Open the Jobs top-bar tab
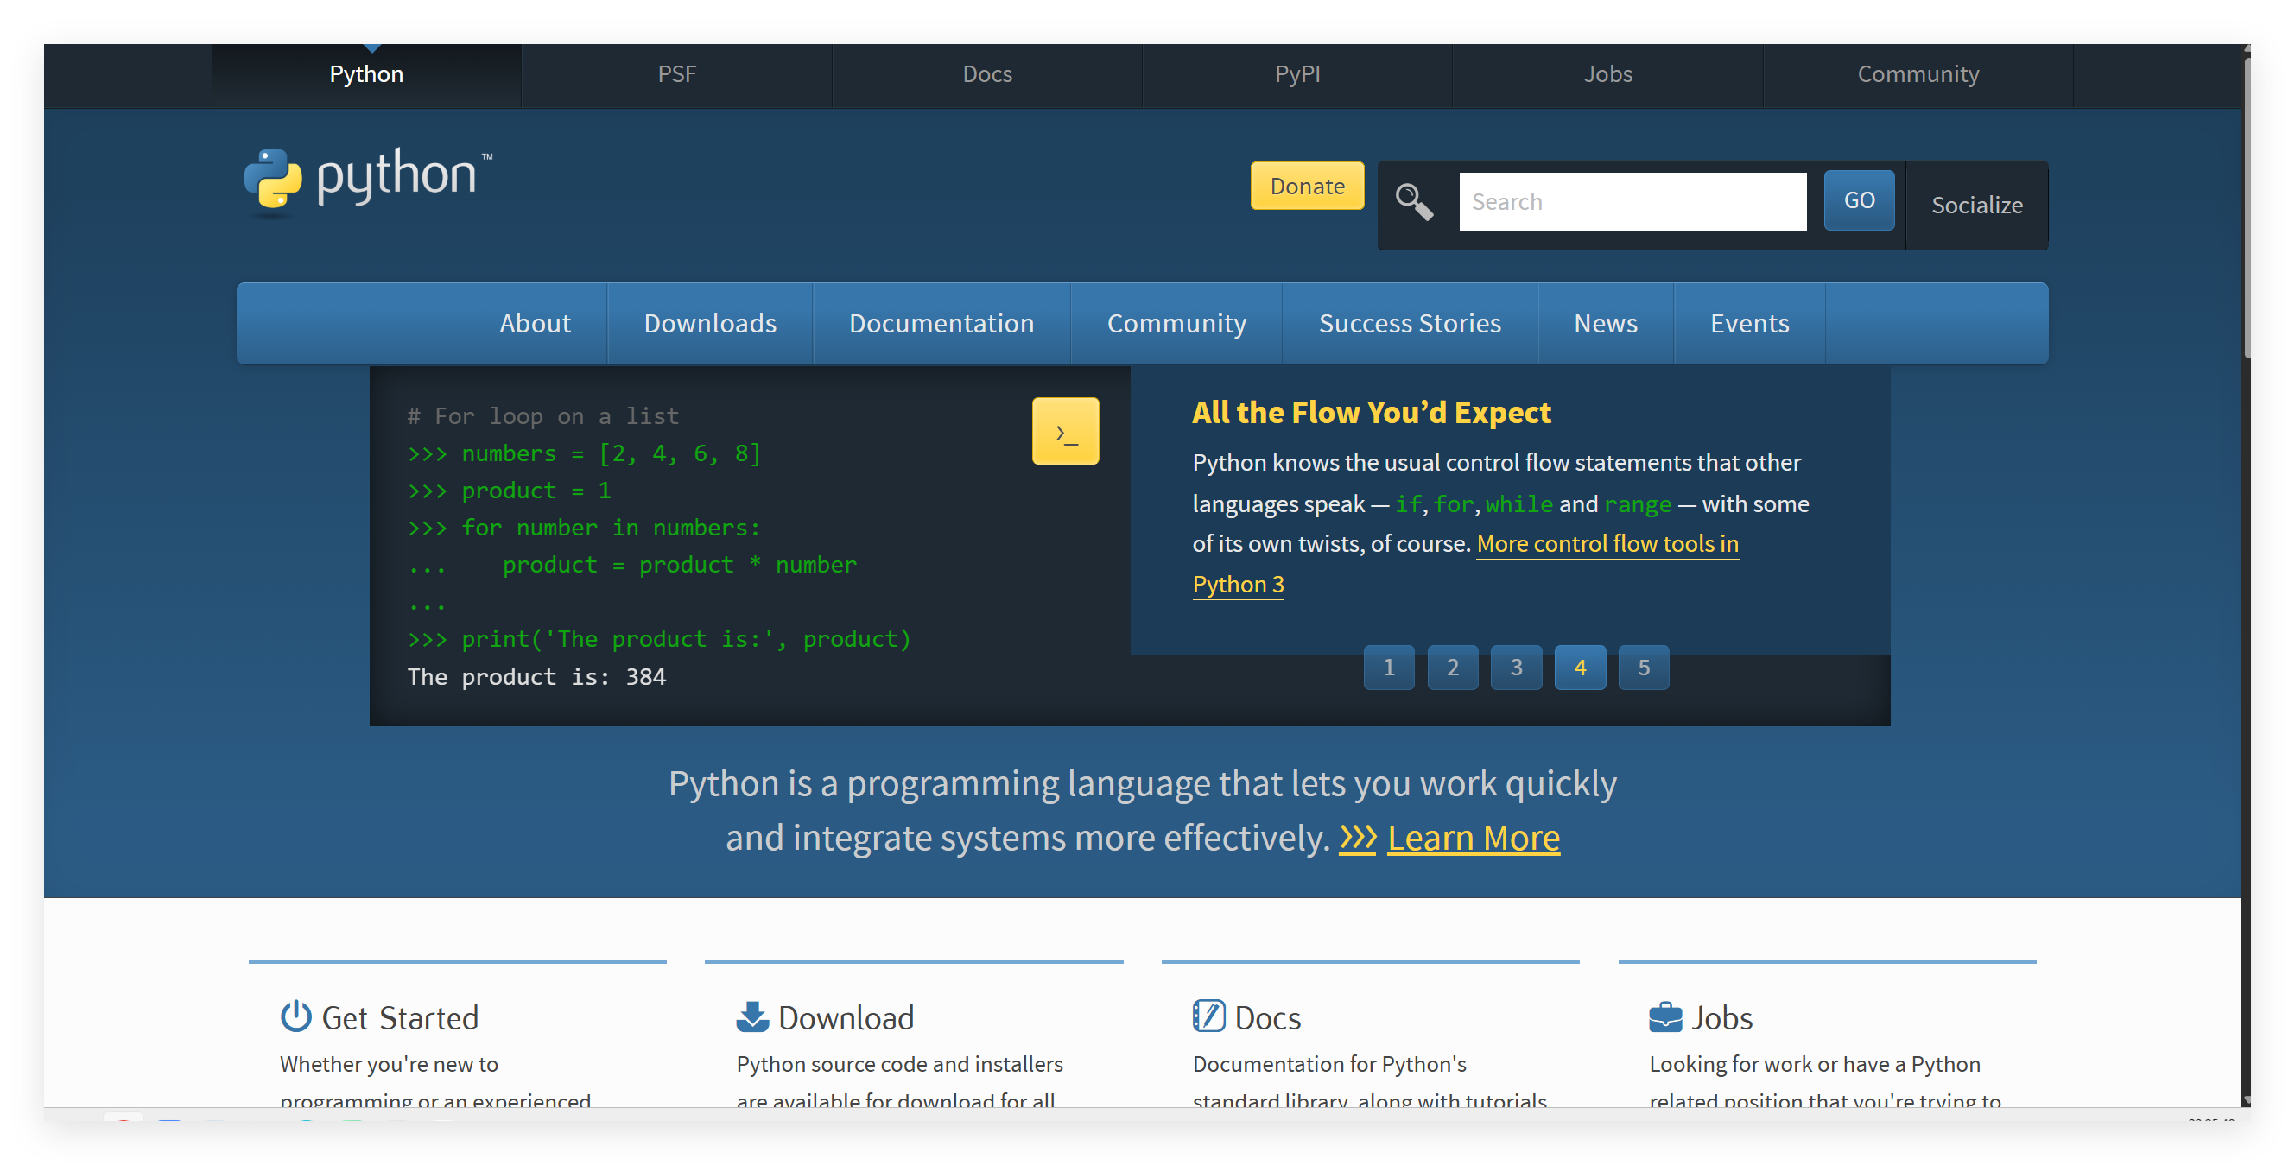 click(1608, 75)
